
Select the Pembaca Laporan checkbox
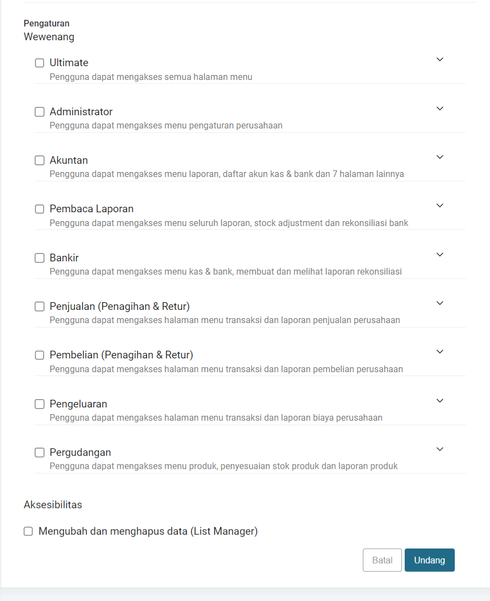(x=40, y=209)
